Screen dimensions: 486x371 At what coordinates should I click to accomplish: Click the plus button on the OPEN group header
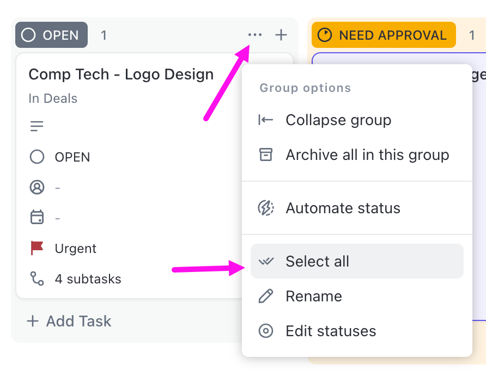point(281,34)
